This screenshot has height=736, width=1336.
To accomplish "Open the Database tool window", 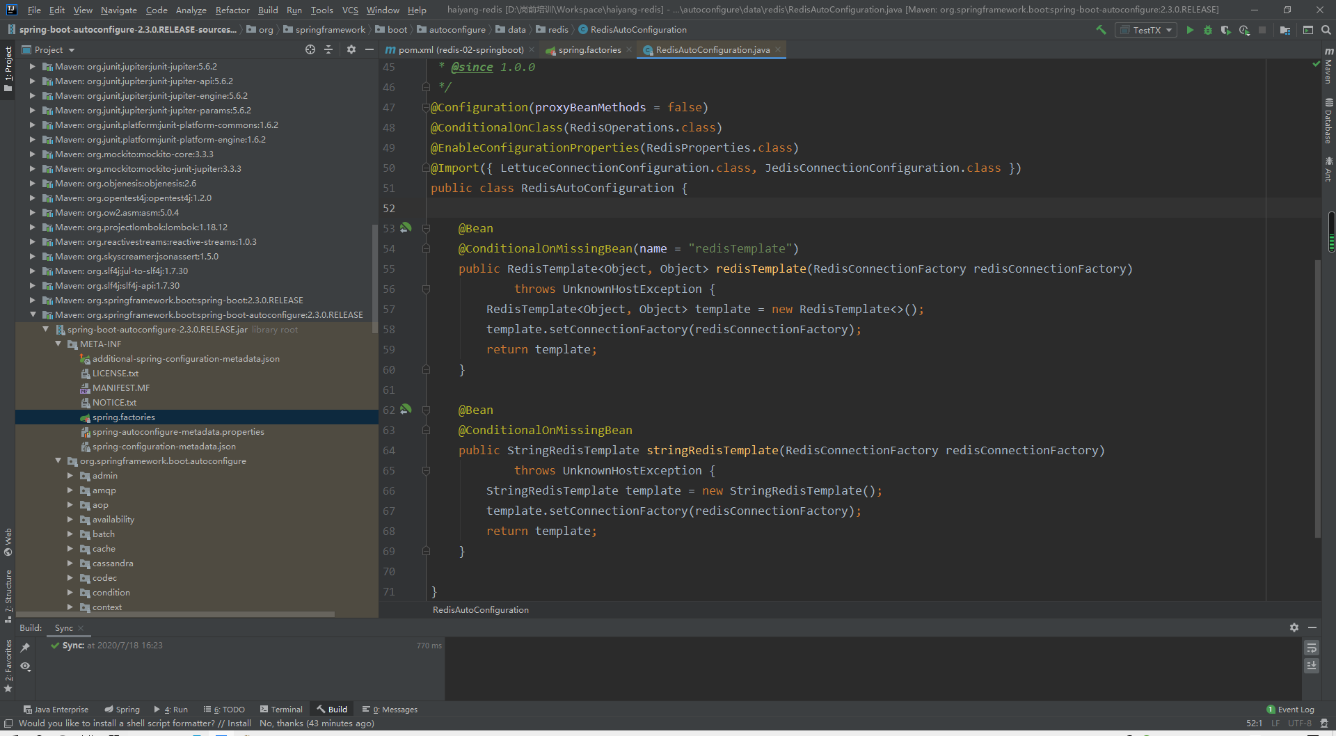I will coord(1328,120).
